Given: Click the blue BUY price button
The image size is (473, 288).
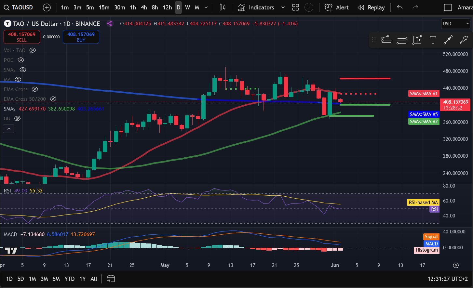Looking at the screenshot, I should pos(81,37).
